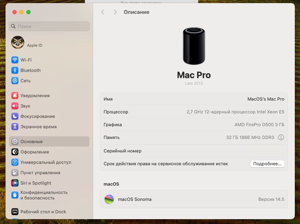Click 32 ГБ 1866 MHz DDR3 value
The height and width of the screenshot is (224, 300).
coord(250,138)
